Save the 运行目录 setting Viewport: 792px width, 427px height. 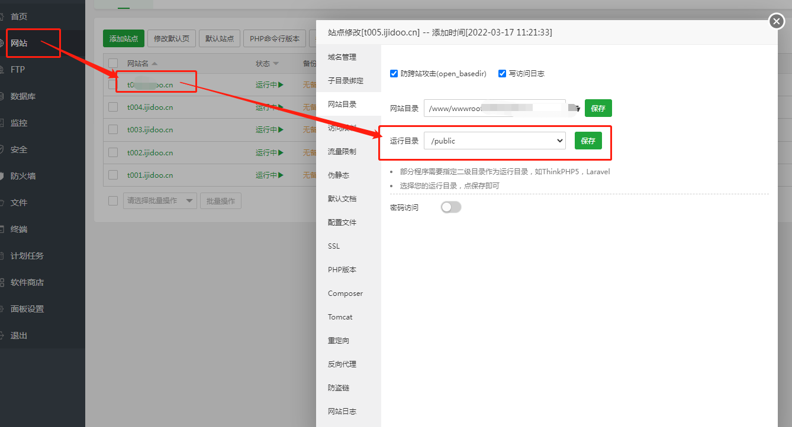tap(588, 141)
